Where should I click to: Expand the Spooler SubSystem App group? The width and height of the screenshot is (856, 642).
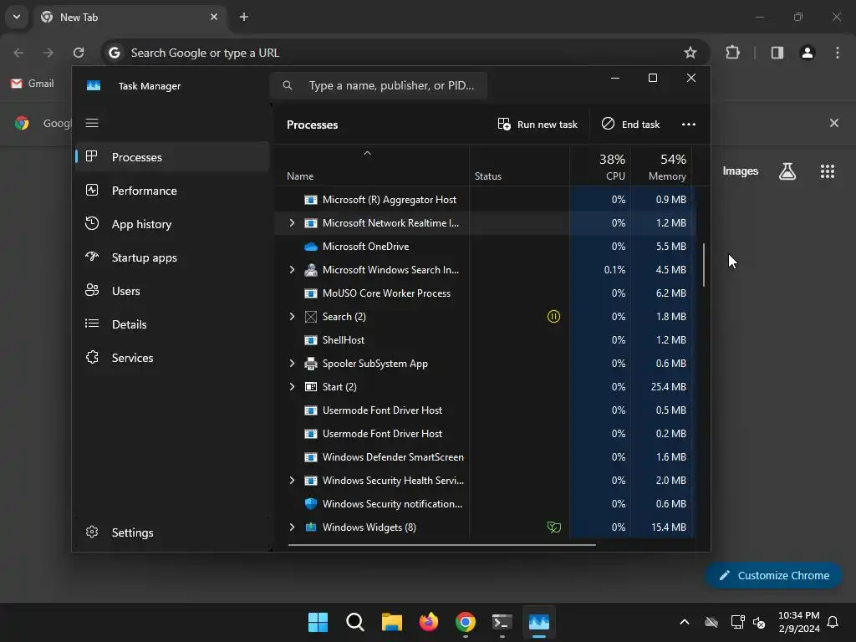click(x=292, y=364)
